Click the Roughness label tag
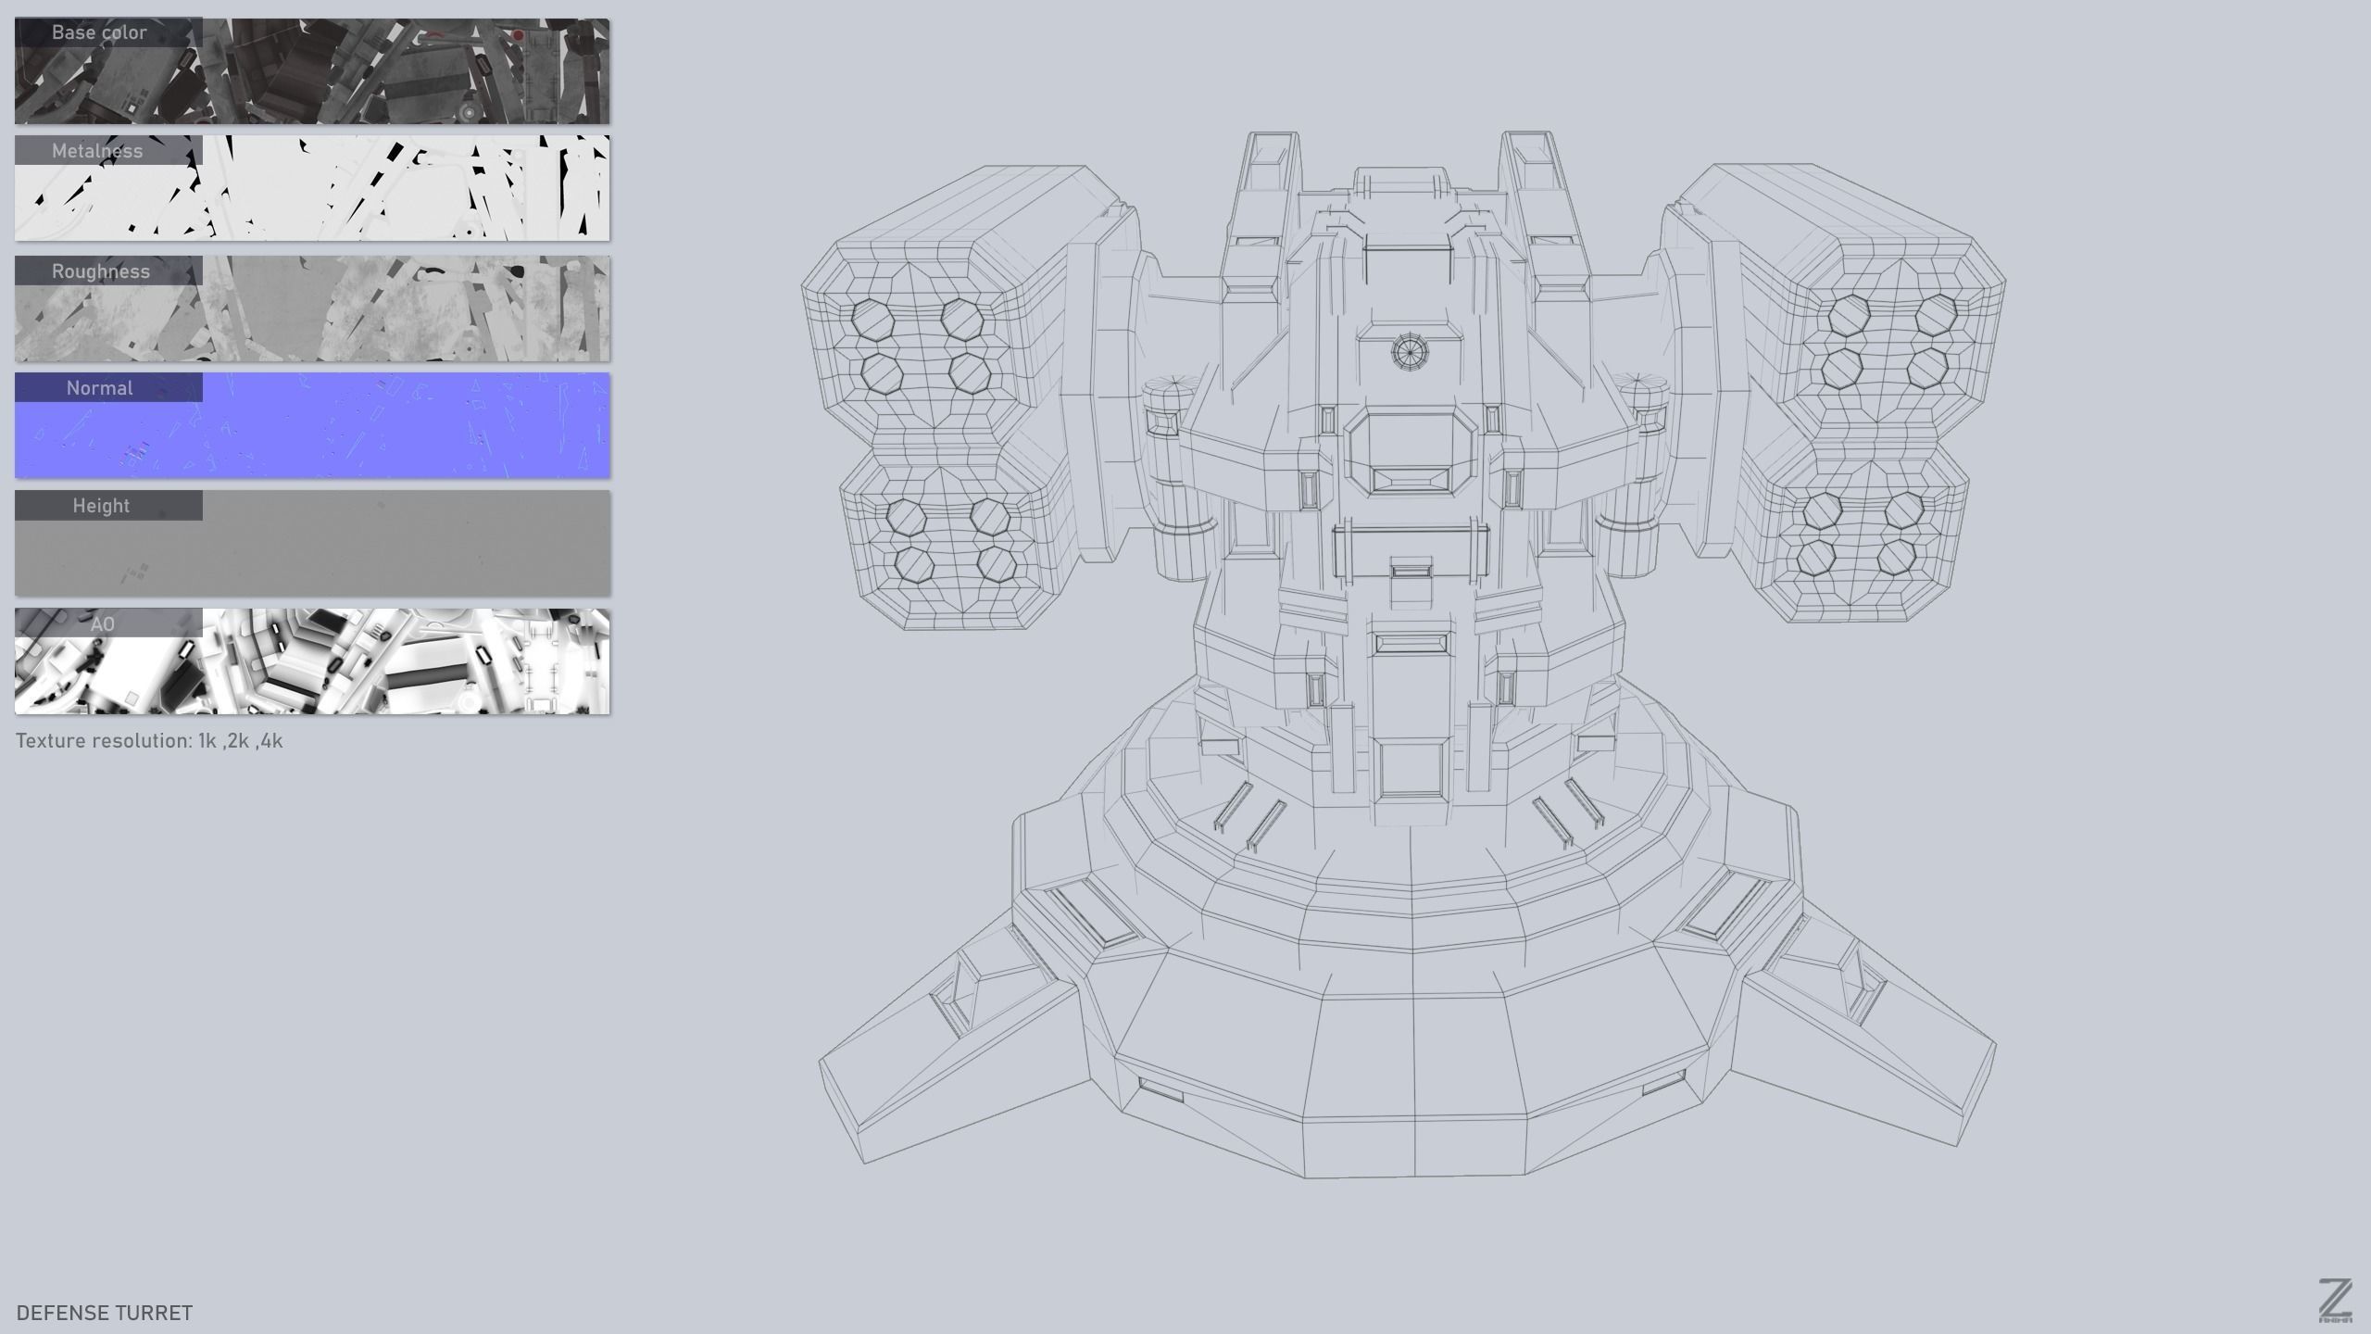The image size is (2371, 1334). tap(100, 271)
